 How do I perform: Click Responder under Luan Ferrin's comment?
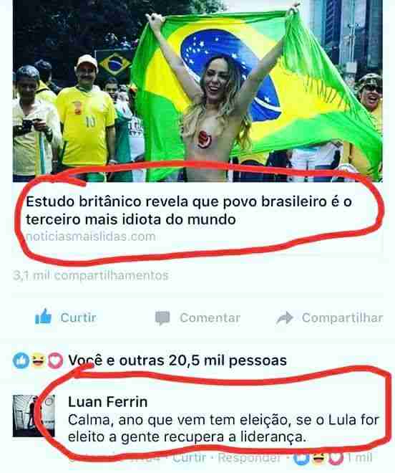(x=250, y=458)
